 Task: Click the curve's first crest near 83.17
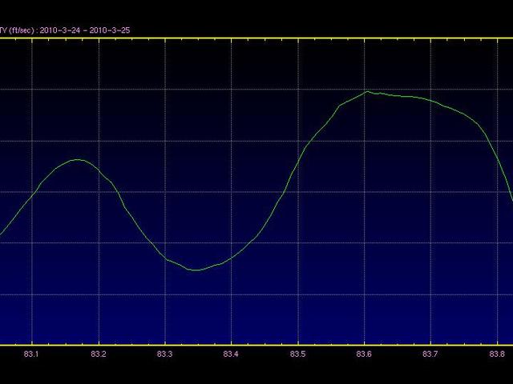78,159
